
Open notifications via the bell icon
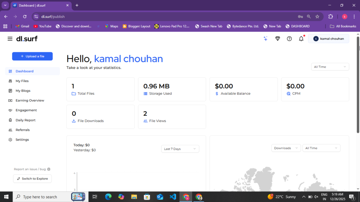tap(301, 39)
